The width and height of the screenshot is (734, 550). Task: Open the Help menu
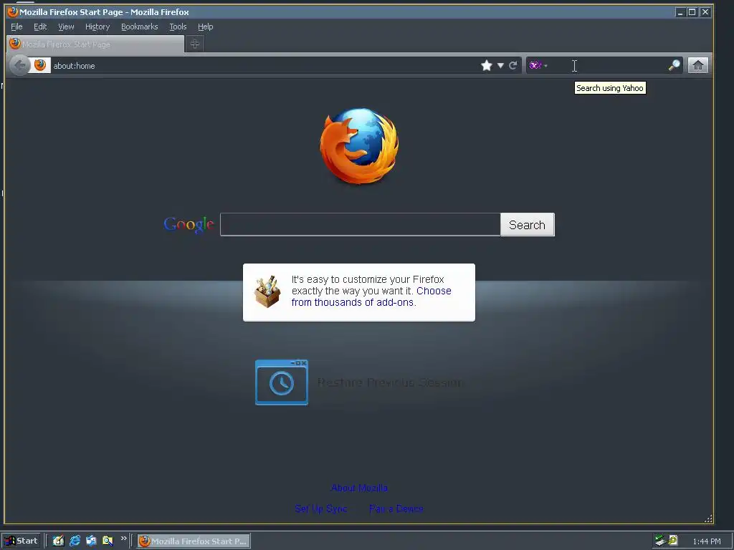pyautogui.click(x=206, y=26)
